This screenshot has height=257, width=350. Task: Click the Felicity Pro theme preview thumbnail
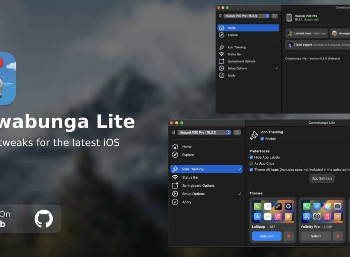[x=322, y=211]
